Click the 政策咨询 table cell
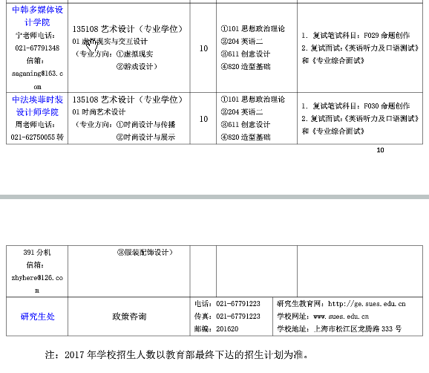 coord(129,317)
